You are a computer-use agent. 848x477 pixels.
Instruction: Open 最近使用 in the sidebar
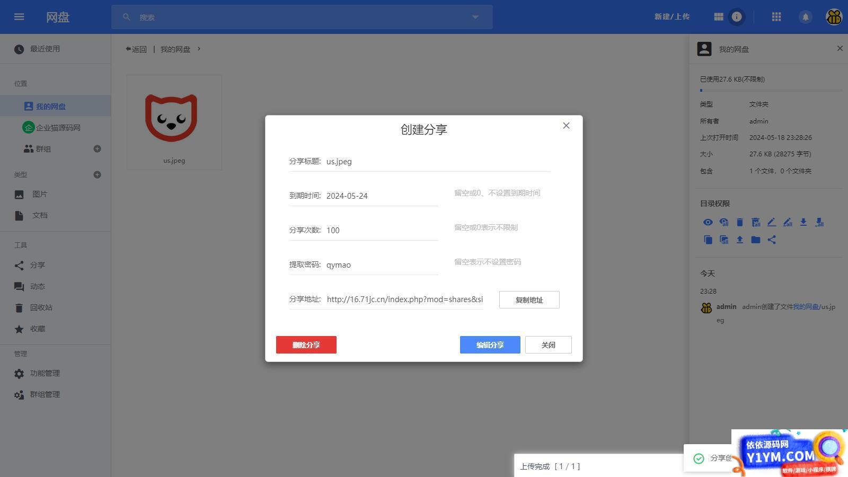(x=55, y=49)
